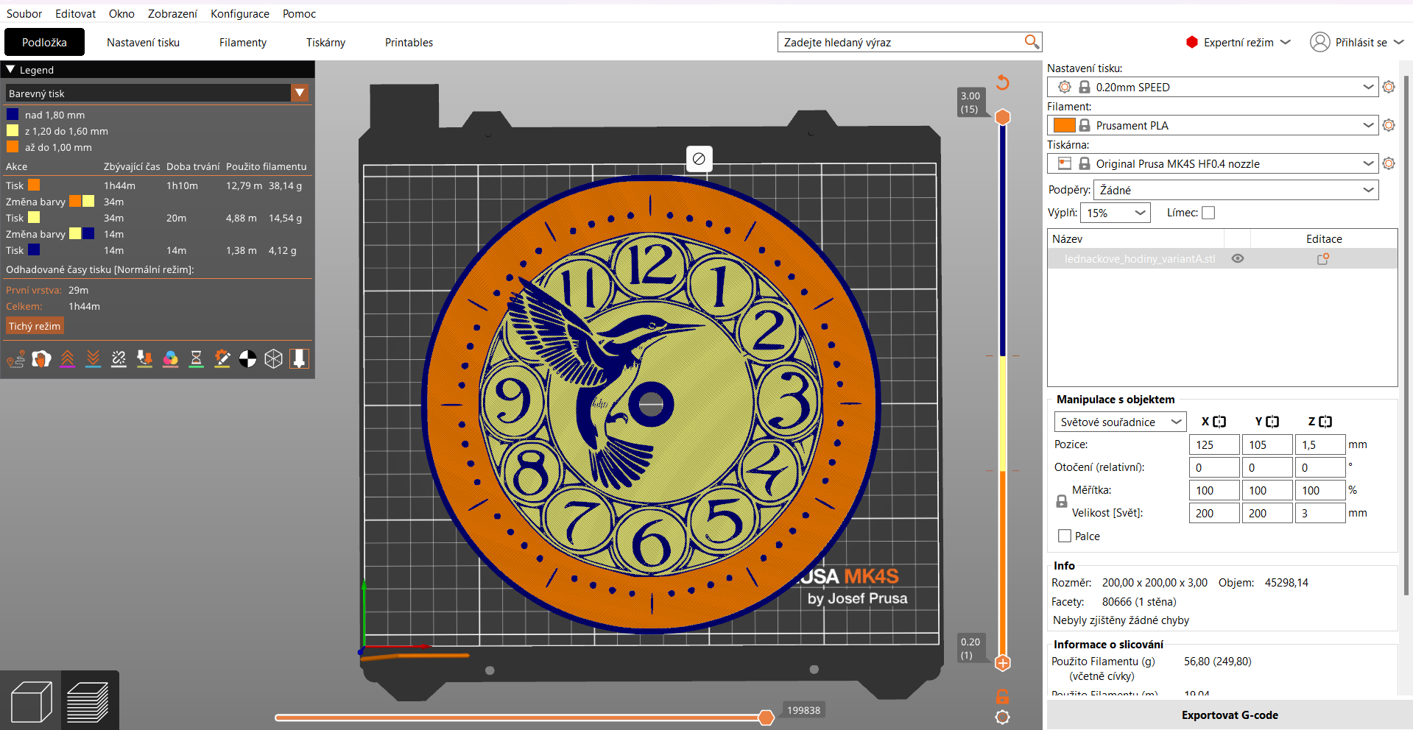Toggle wipe moves icon with orange hand

tap(41, 359)
